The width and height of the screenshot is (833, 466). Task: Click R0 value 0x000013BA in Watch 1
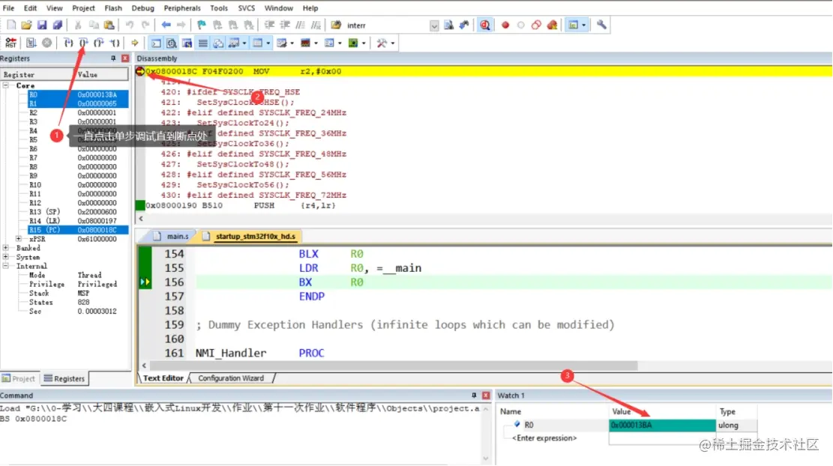(x=662, y=425)
